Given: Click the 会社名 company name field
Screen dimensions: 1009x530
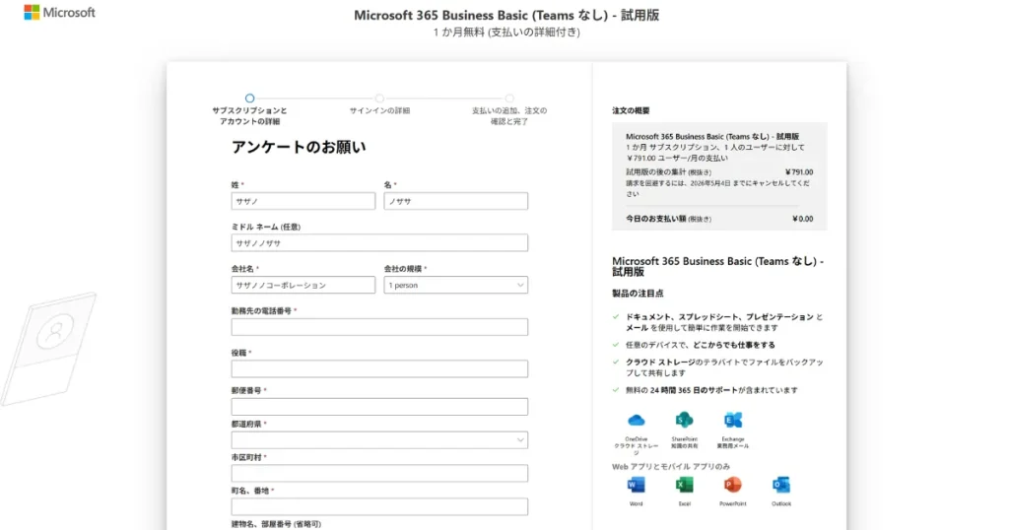Looking at the screenshot, I should (x=303, y=285).
